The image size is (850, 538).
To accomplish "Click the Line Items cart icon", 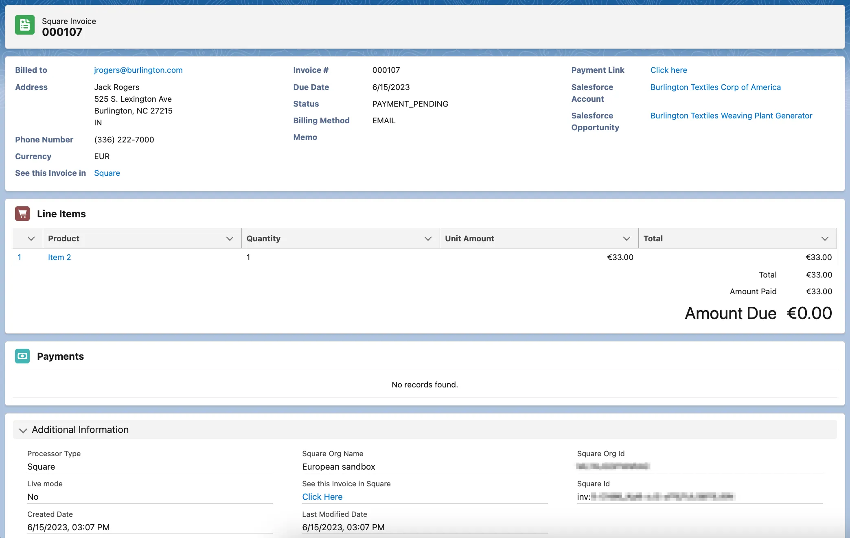I will pyautogui.click(x=22, y=214).
